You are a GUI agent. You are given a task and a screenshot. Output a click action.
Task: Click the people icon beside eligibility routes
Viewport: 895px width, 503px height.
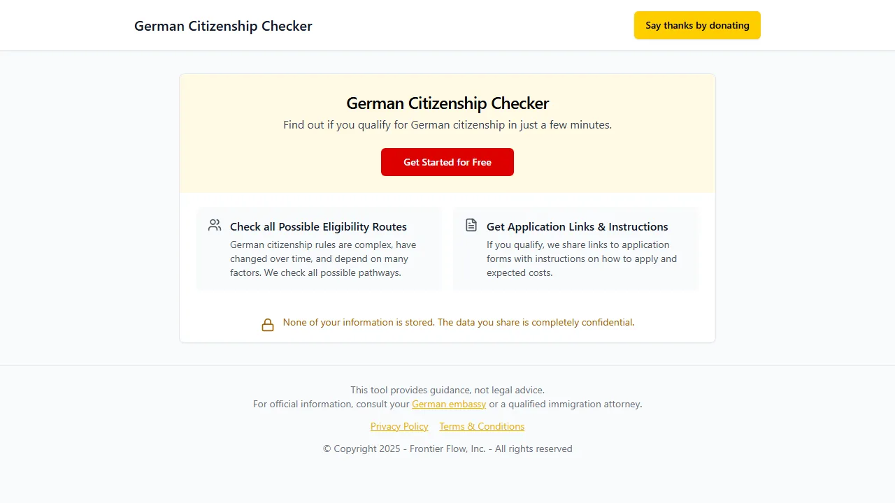tap(215, 225)
